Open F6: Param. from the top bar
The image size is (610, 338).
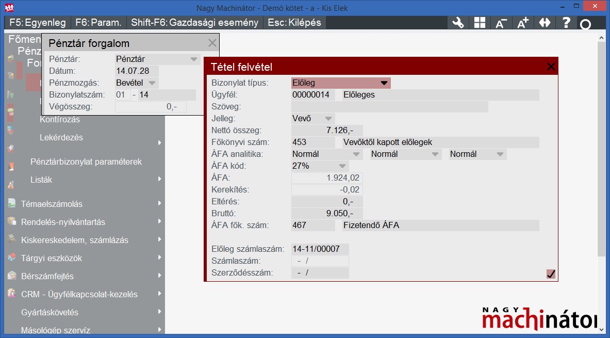click(x=98, y=23)
